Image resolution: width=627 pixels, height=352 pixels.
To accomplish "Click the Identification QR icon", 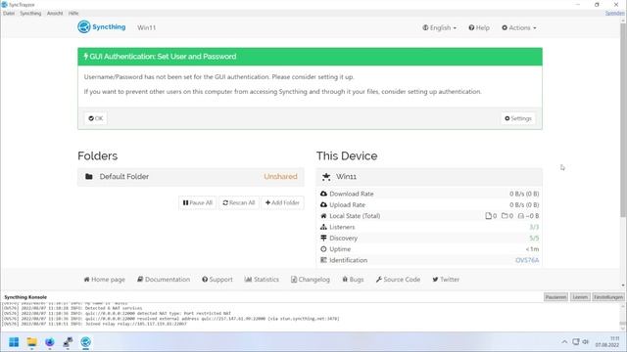I will pos(323,260).
